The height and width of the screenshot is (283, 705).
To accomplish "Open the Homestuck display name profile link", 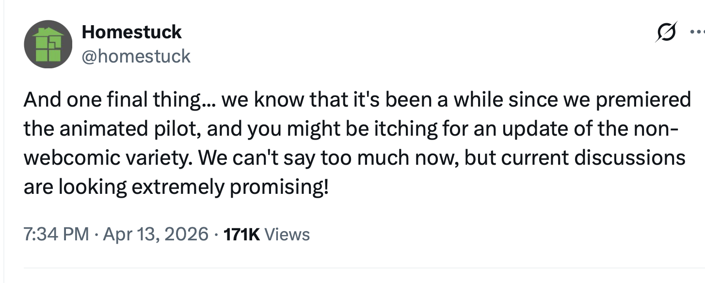I will click(x=132, y=32).
